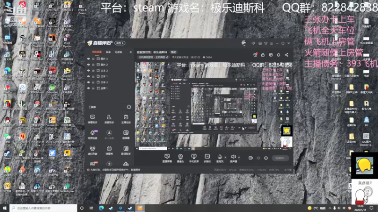Open the shop icon above preview
The width and height of the screenshot is (378, 212).
tap(271, 55)
